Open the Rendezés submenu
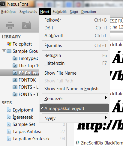 (x=74, y=99)
